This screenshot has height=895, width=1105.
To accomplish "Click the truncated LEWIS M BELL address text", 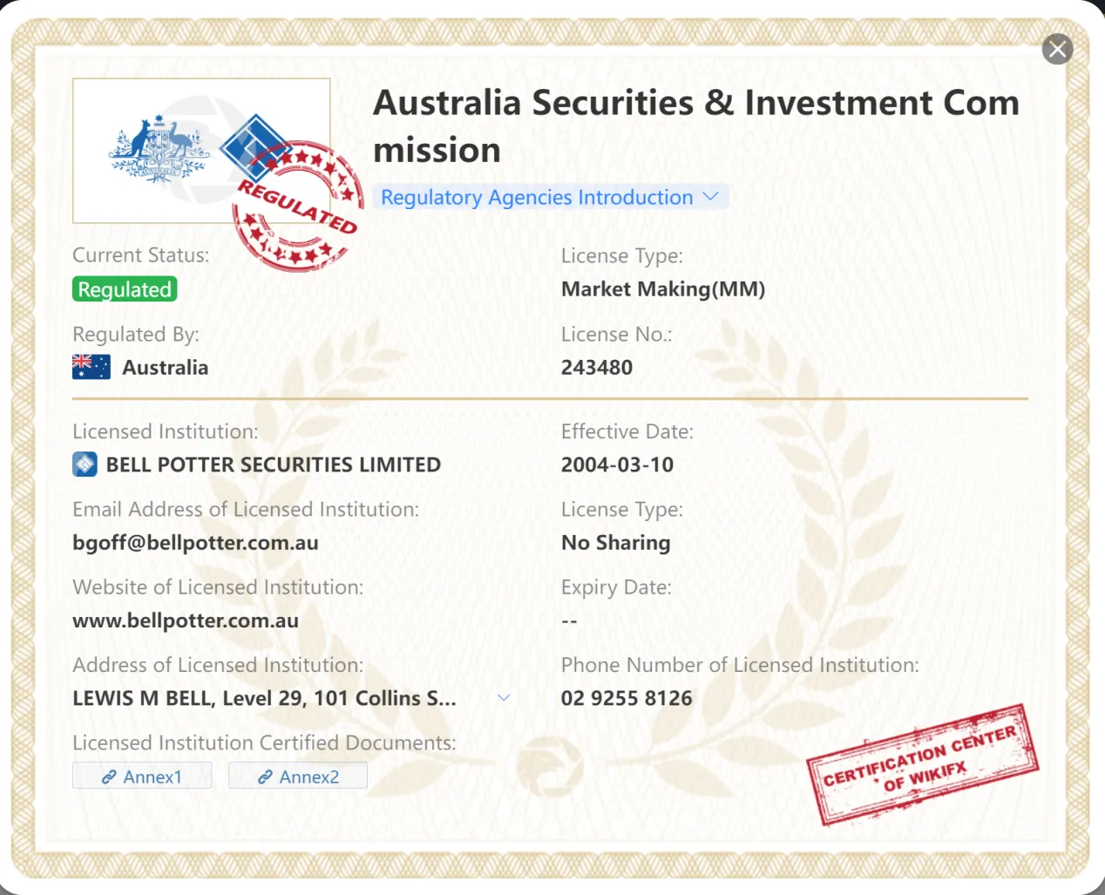I will click(x=264, y=698).
